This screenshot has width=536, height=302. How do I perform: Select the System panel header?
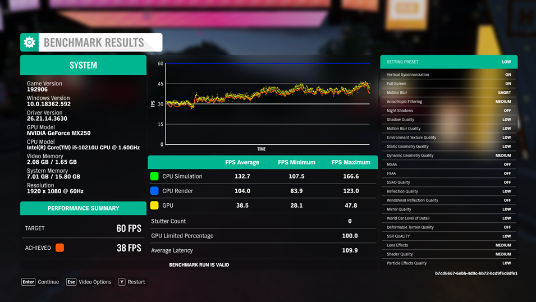(83, 65)
